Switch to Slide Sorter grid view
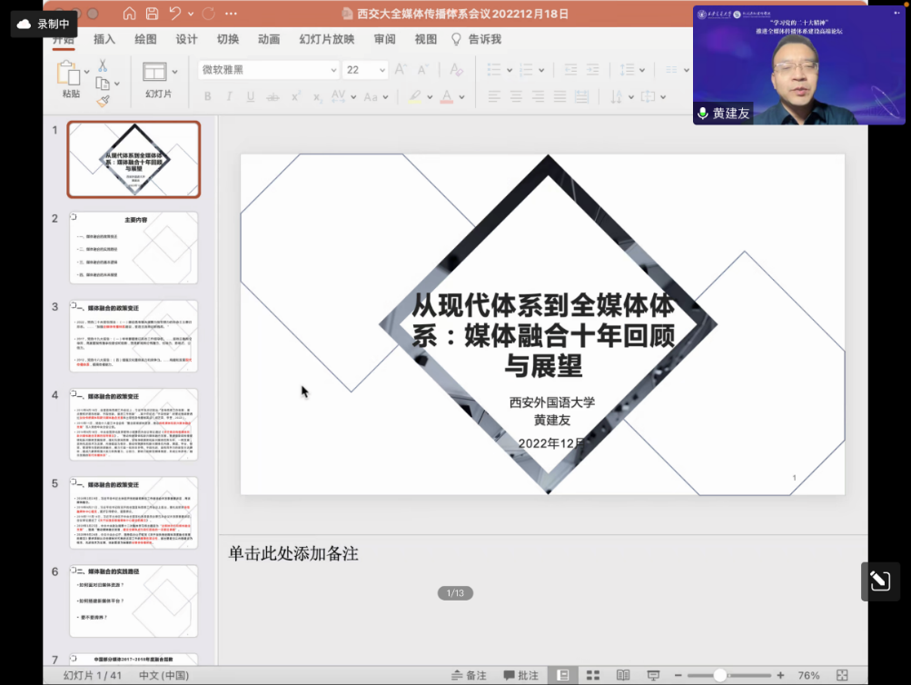911x685 pixels. [x=593, y=675]
